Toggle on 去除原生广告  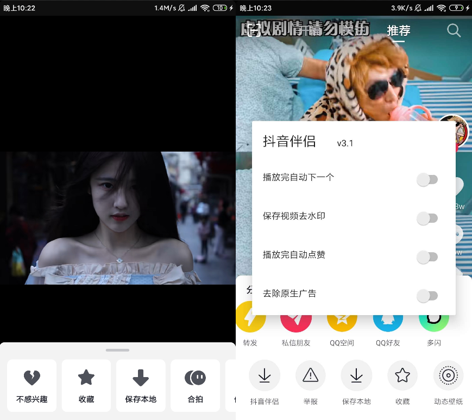click(x=427, y=296)
